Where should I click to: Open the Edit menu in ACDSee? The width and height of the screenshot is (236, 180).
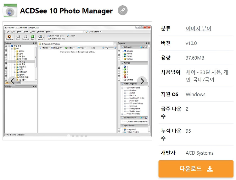13,32
